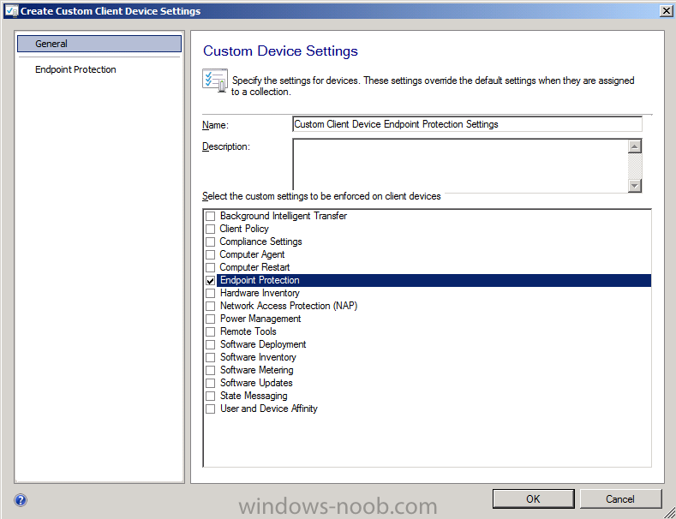Image resolution: width=676 pixels, height=519 pixels.
Task: Check the Compliance Settings box
Action: coord(210,242)
